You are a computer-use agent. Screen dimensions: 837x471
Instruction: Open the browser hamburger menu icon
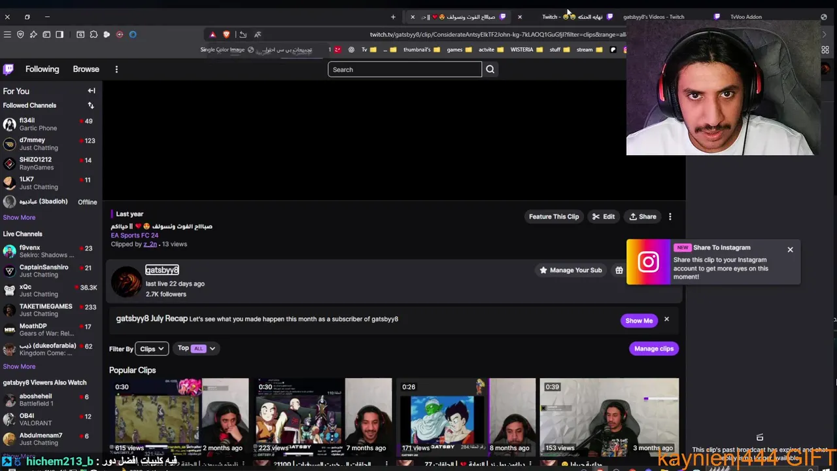click(x=7, y=34)
